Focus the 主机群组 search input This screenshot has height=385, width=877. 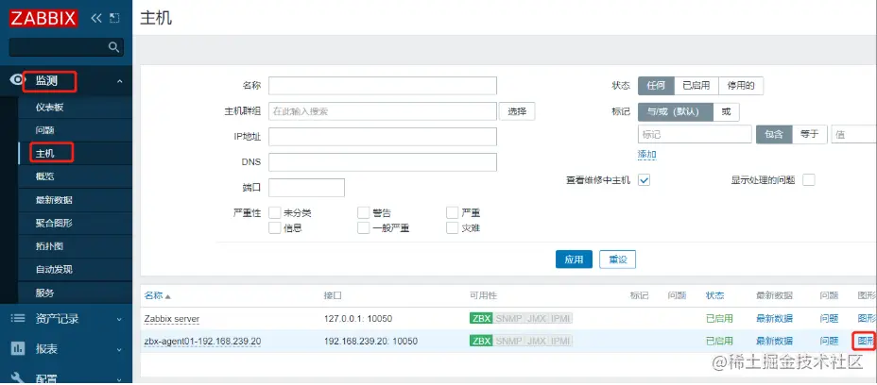(x=383, y=111)
